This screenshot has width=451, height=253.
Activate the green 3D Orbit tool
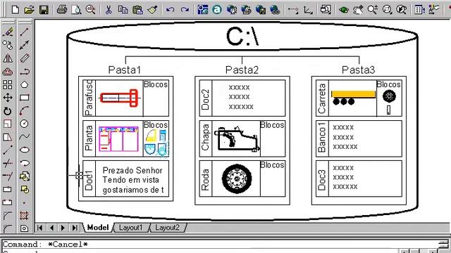point(343,10)
